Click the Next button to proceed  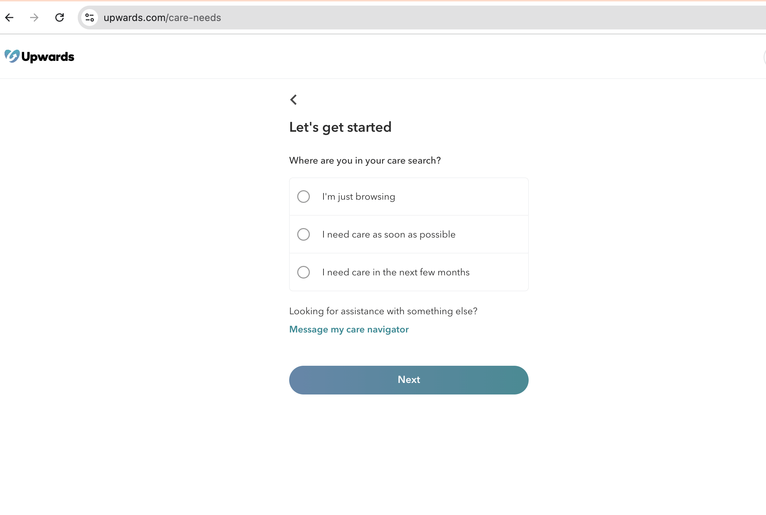(x=409, y=380)
